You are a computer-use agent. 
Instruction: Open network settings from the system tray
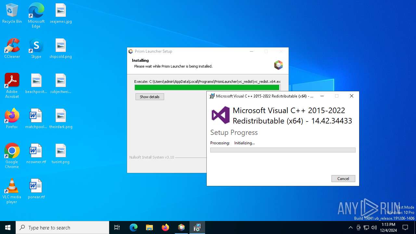click(x=366, y=227)
